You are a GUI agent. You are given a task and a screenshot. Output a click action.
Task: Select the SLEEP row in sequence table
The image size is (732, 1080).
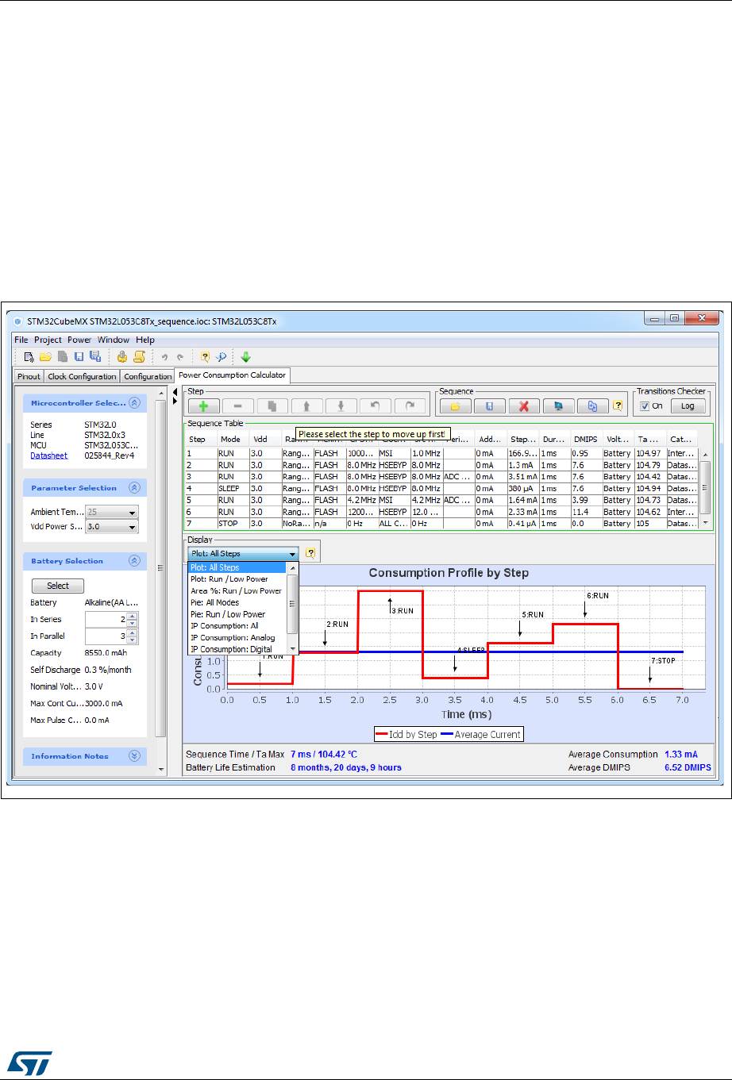441,489
